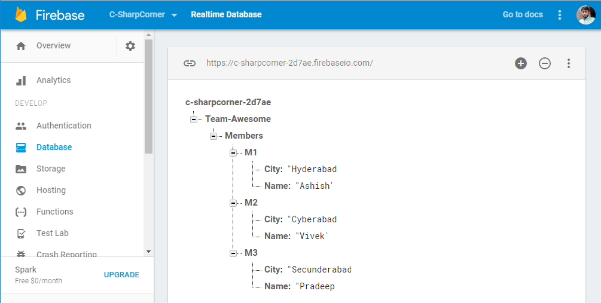Collapse the Members node
The width and height of the screenshot is (601, 303).
click(x=213, y=136)
